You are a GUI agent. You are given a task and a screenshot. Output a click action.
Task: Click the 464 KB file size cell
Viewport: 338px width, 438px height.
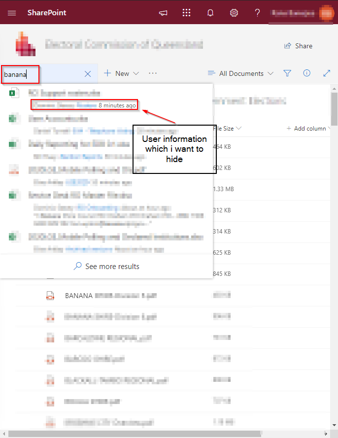222,147
